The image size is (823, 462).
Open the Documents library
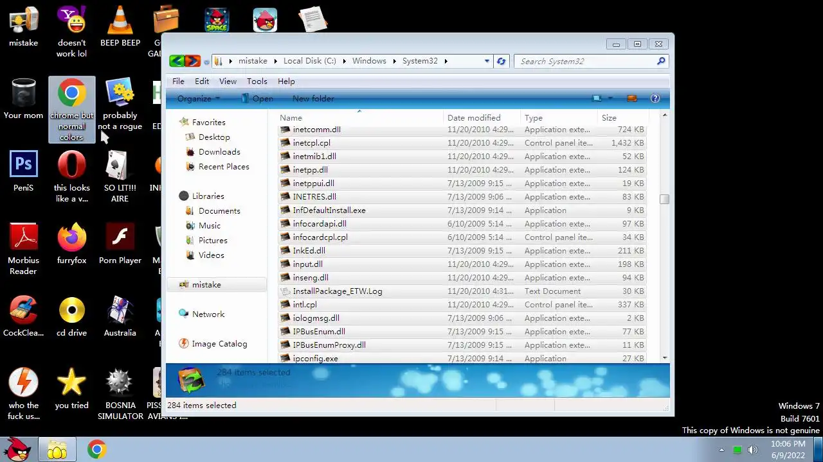(x=219, y=211)
